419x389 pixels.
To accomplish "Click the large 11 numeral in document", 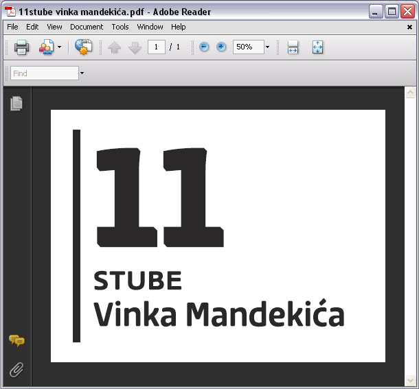I will tap(160, 198).
